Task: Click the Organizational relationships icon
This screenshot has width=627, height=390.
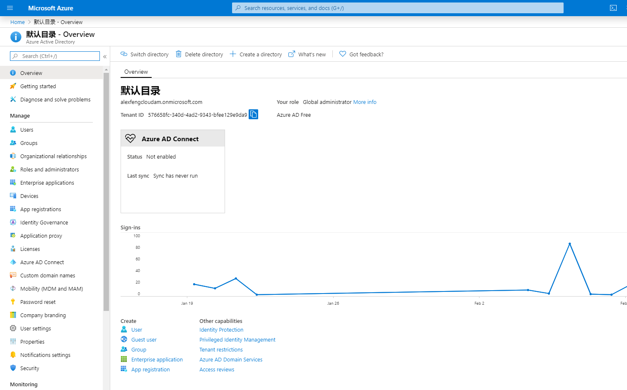Action: (13, 156)
